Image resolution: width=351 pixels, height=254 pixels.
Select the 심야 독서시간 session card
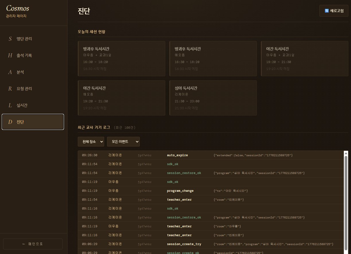tap(213, 98)
